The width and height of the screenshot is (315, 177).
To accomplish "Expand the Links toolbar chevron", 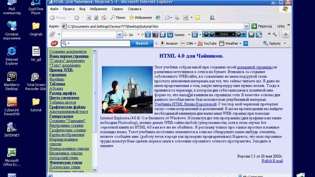I will tap(289, 25).
